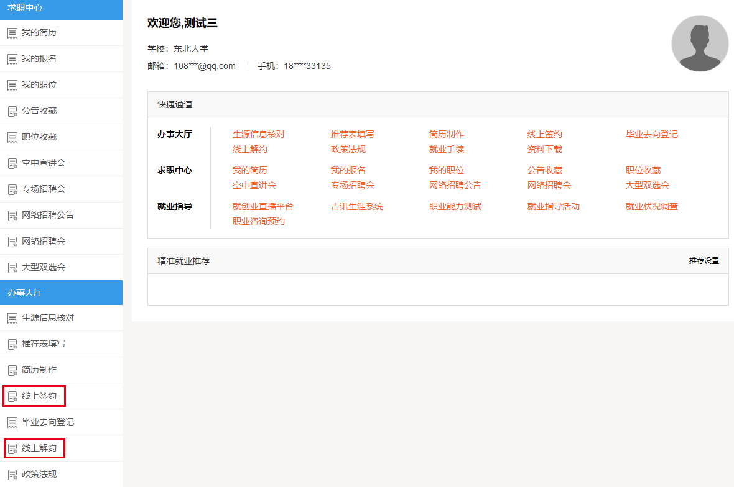Image resolution: width=734 pixels, height=487 pixels.
Task: Click the icon next to 线上解约 in sidebar
Action: 12,448
